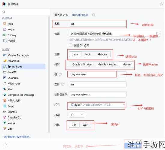Click the empty project folder icon

[x=5, y=41]
